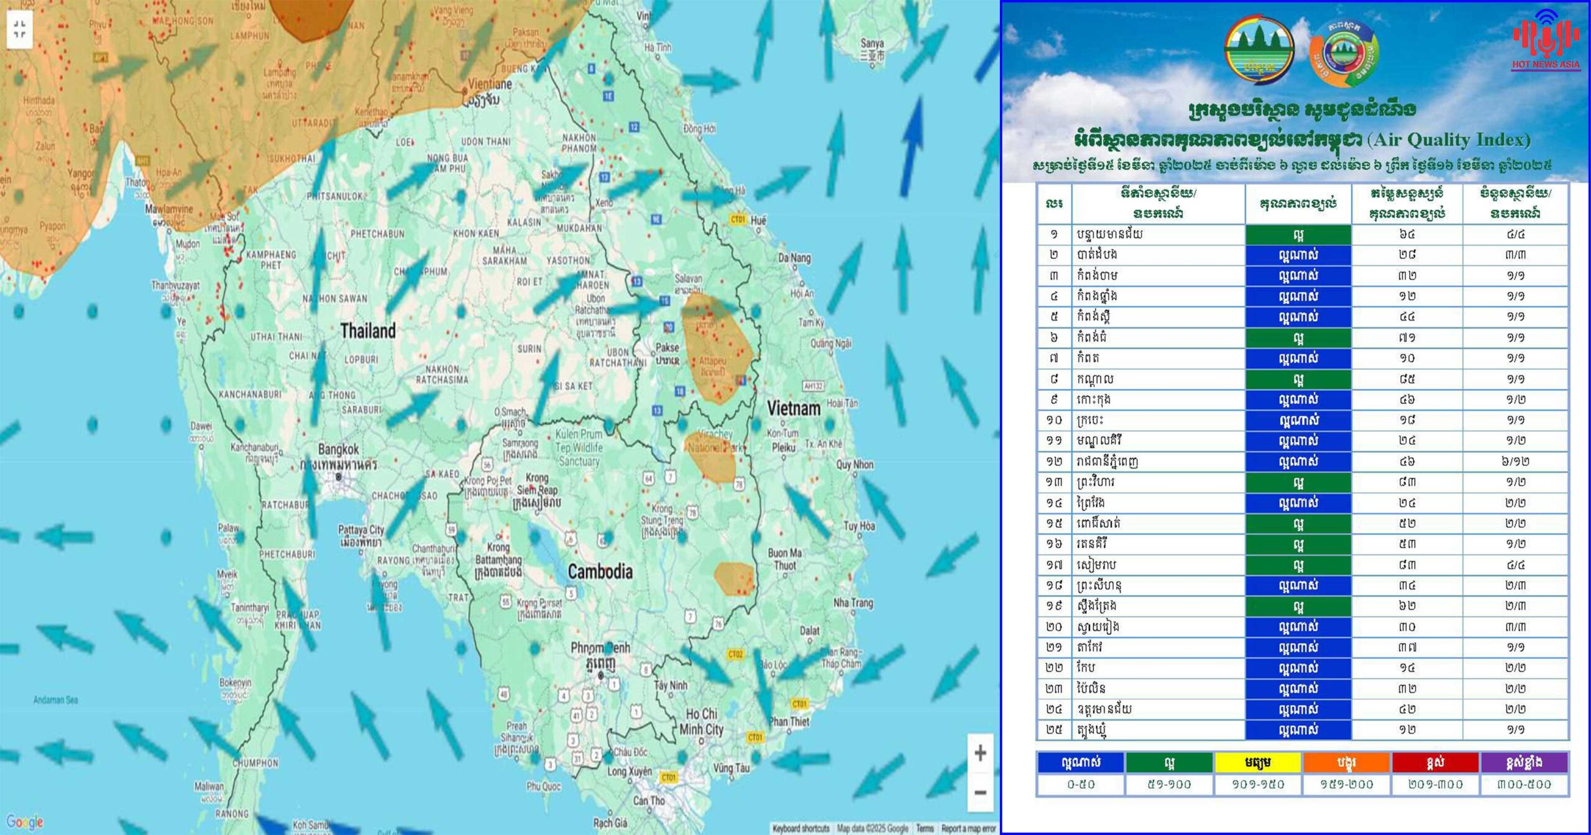Click the Google logo on map
Screen dimensions: 1591x835
25,822
